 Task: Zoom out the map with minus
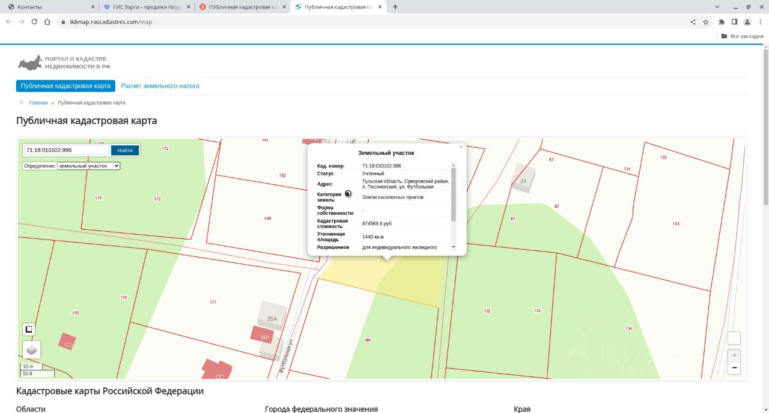click(734, 367)
